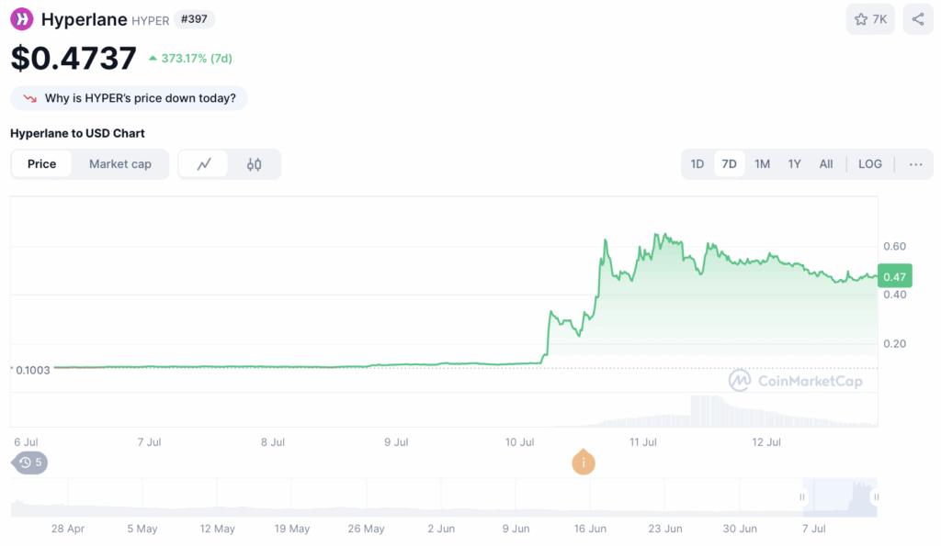Click the #397 rank badge

195,19
